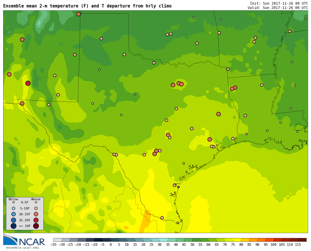Click the Above 0-5F legend marker

(36, 203)
